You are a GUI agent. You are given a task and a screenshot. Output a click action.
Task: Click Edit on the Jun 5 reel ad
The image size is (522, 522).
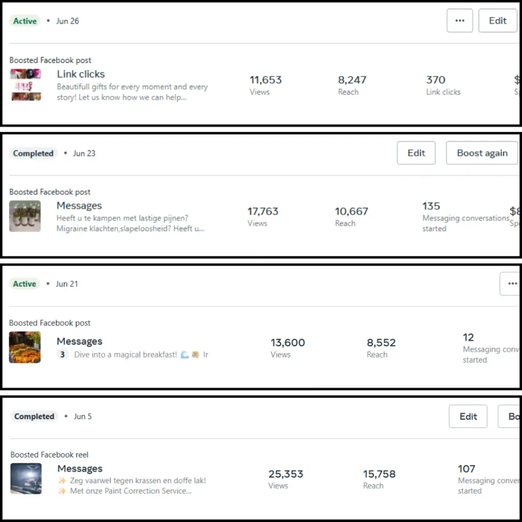pyautogui.click(x=468, y=416)
